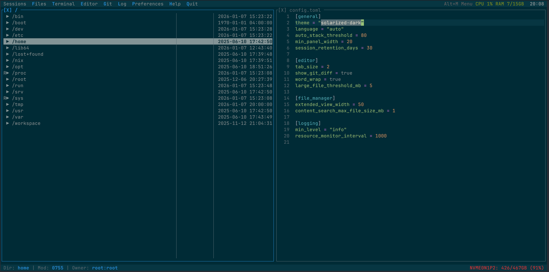Expand the /home directory
549x272 pixels.
click(8, 41)
